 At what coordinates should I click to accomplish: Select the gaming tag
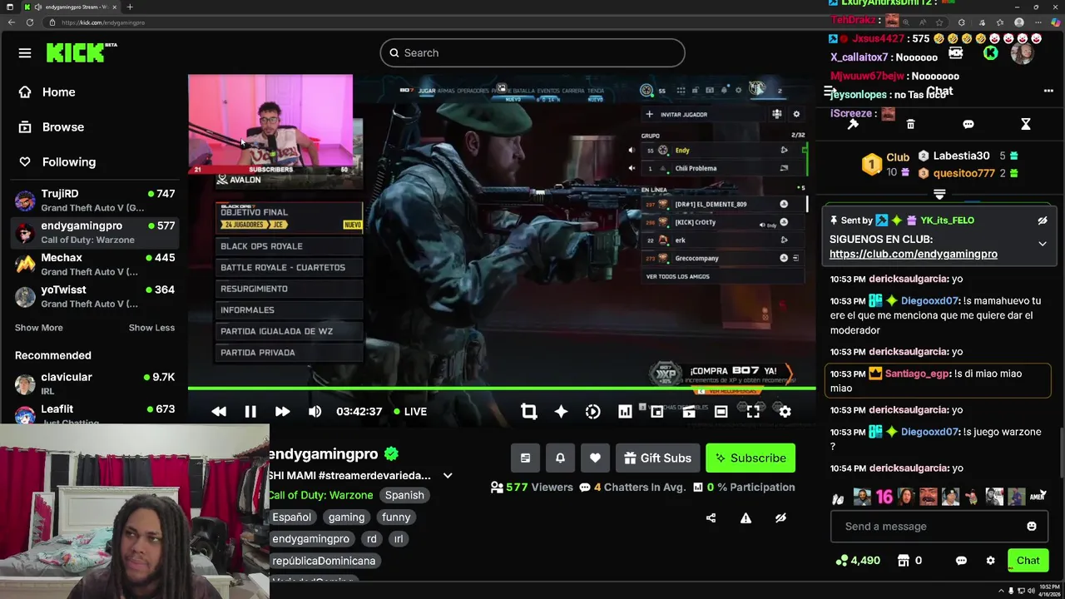click(346, 517)
